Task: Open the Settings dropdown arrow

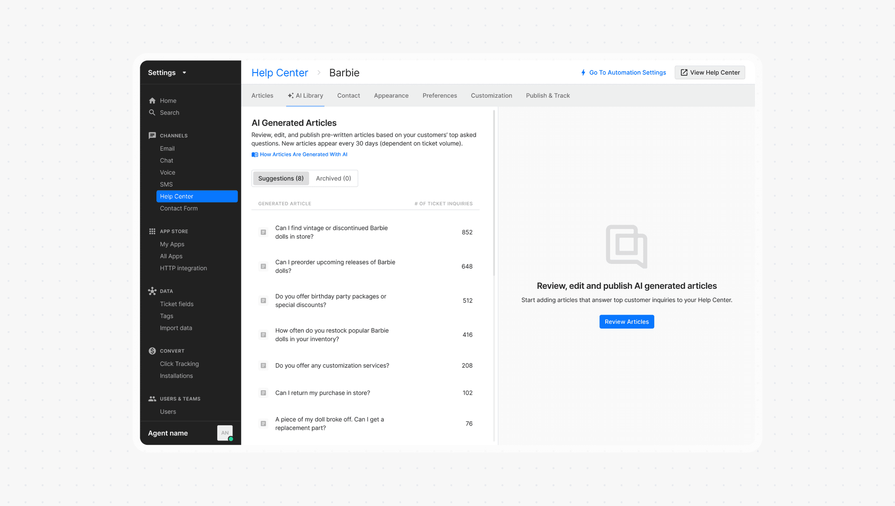Action: tap(184, 73)
